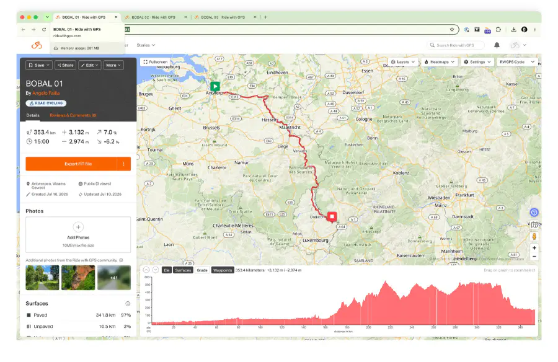
Task: Go forward in browser history
Action: pos(33,30)
